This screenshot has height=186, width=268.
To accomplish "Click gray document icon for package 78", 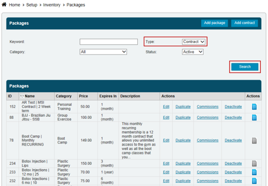I will (254, 140).
